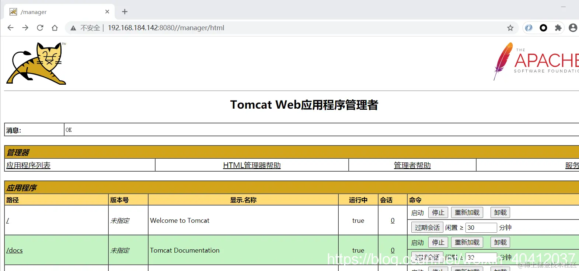Click 停止 for Tomcat Documentation
579x271 pixels.
[x=438, y=242]
